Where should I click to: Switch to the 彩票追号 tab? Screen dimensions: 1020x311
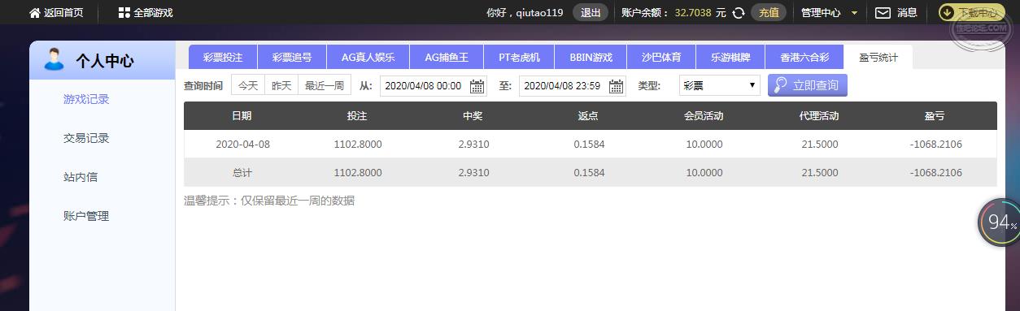292,58
